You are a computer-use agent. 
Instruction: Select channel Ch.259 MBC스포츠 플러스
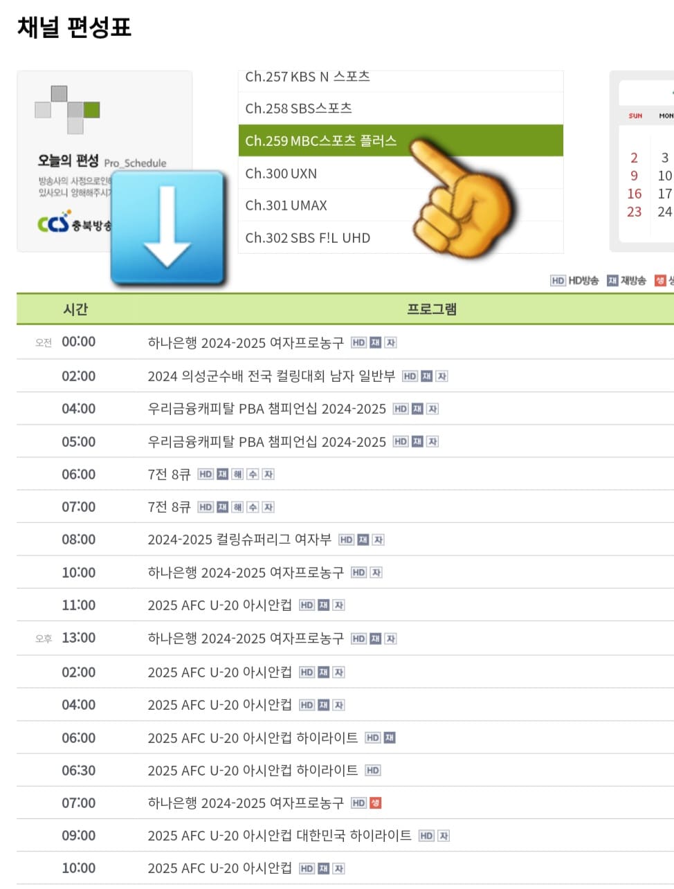(x=322, y=140)
